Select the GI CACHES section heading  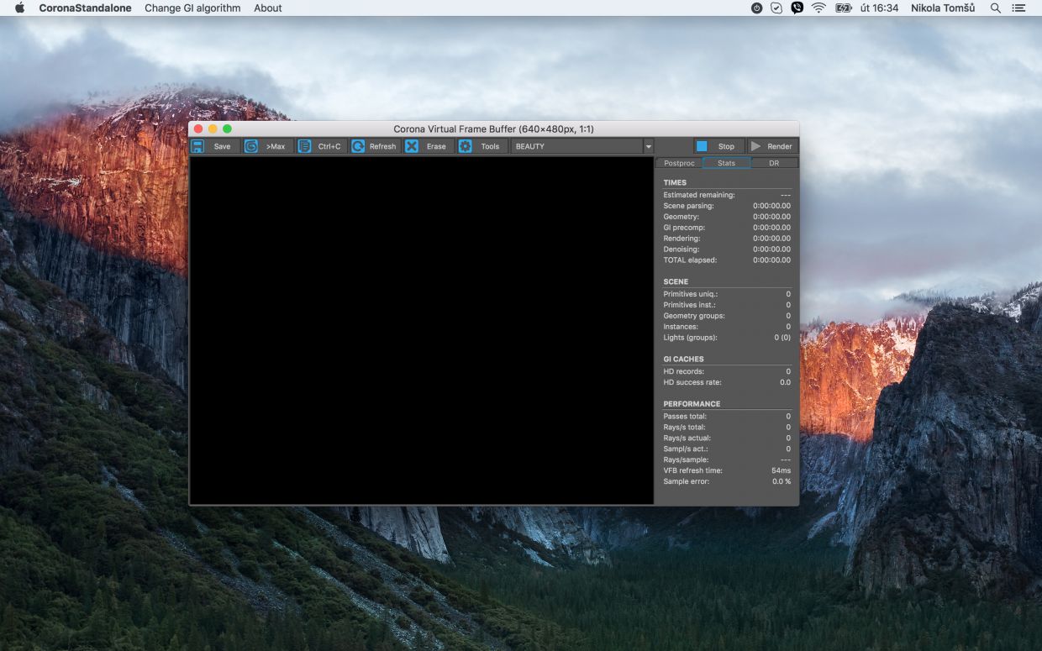coord(683,359)
